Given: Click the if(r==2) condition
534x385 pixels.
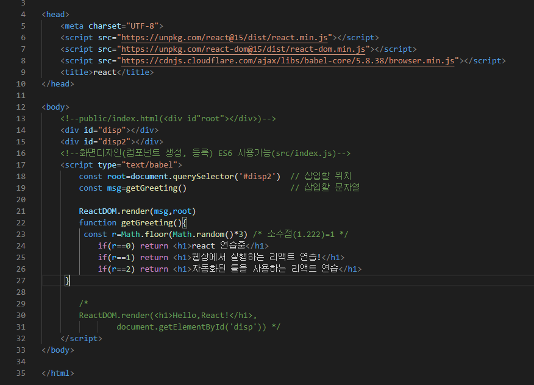Looking at the screenshot, I should [x=116, y=269].
